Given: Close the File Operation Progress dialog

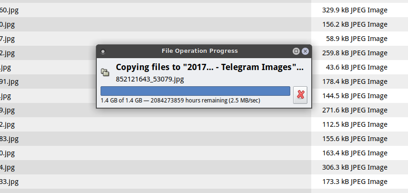Looking at the screenshot, I should tap(305, 51).
